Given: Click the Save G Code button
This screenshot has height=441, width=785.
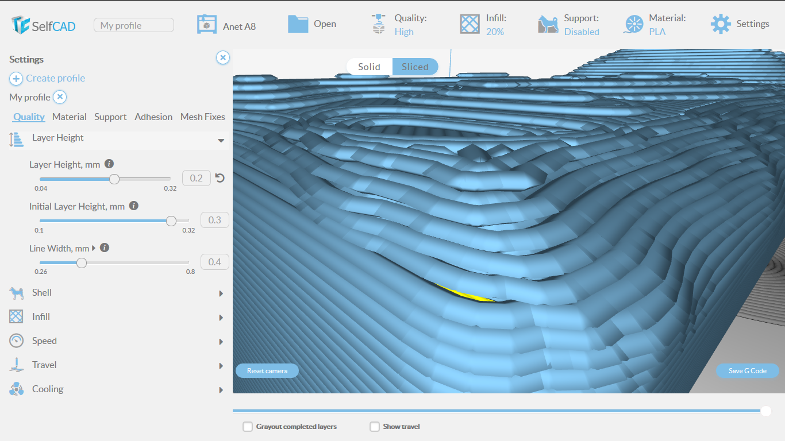Looking at the screenshot, I should click(x=748, y=370).
